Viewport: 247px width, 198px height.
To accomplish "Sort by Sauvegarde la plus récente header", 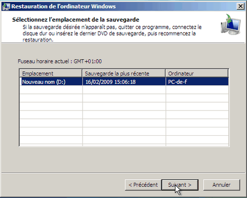I will click(x=124, y=74).
